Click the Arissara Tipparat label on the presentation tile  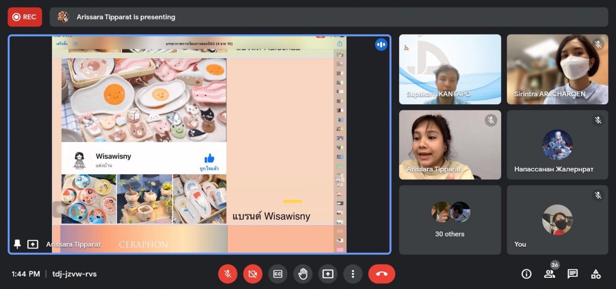tap(73, 244)
